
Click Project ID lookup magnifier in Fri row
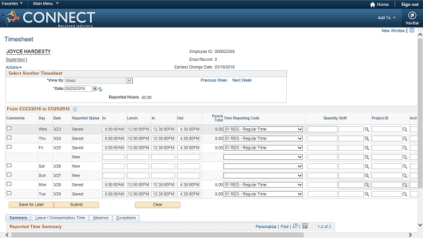(x=405, y=148)
